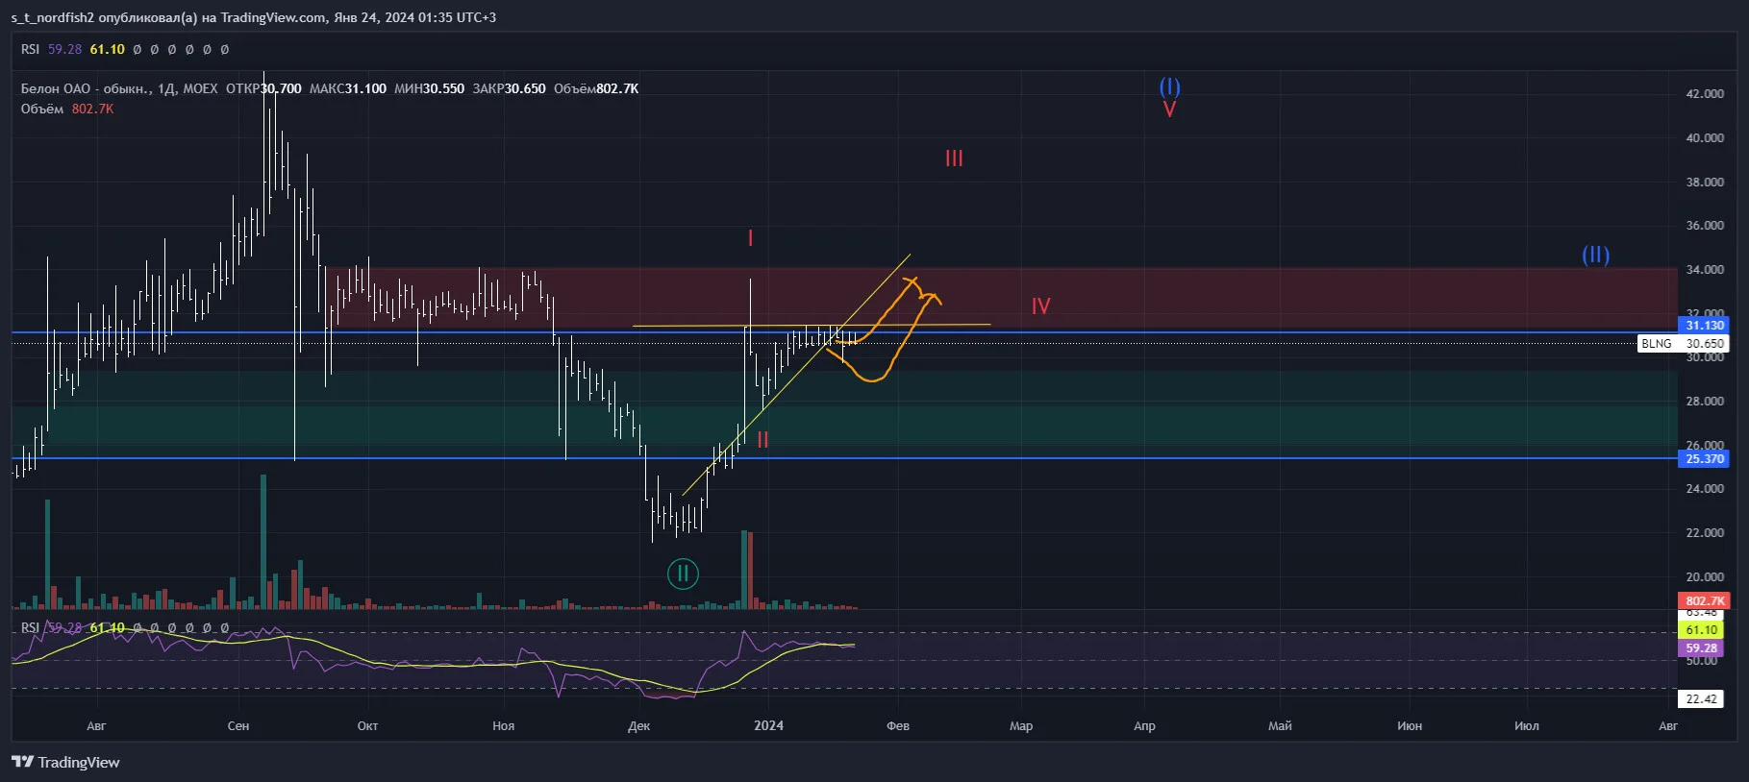
Task: Select the blue (I) wave label
Action: (1169, 87)
